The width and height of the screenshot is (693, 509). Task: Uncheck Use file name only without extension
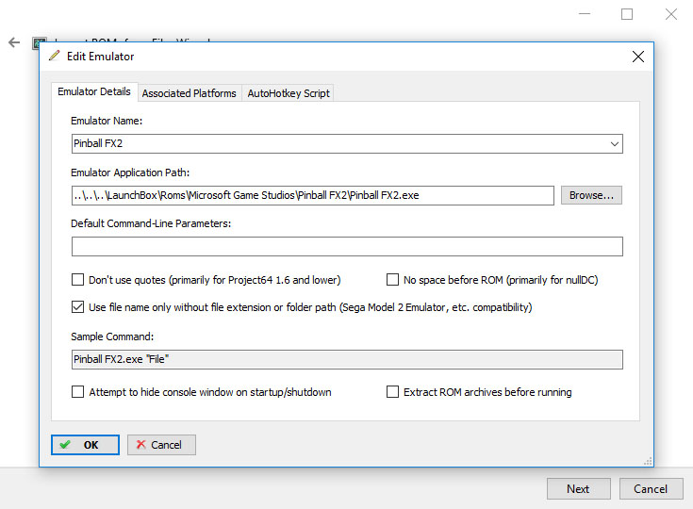click(x=77, y=307)
